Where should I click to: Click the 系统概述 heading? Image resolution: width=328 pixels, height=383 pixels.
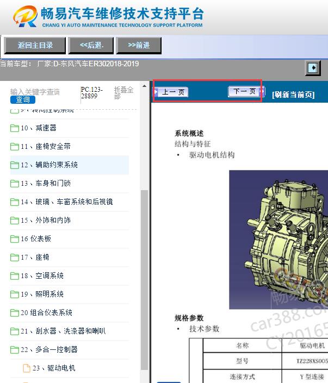pyautogui.click(x=189, y=134)
